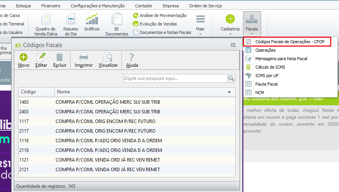The width and height of the screenshot is (339, 192).
Task: Click the Códigos Fiscais title icon
Action: point(18,45)
